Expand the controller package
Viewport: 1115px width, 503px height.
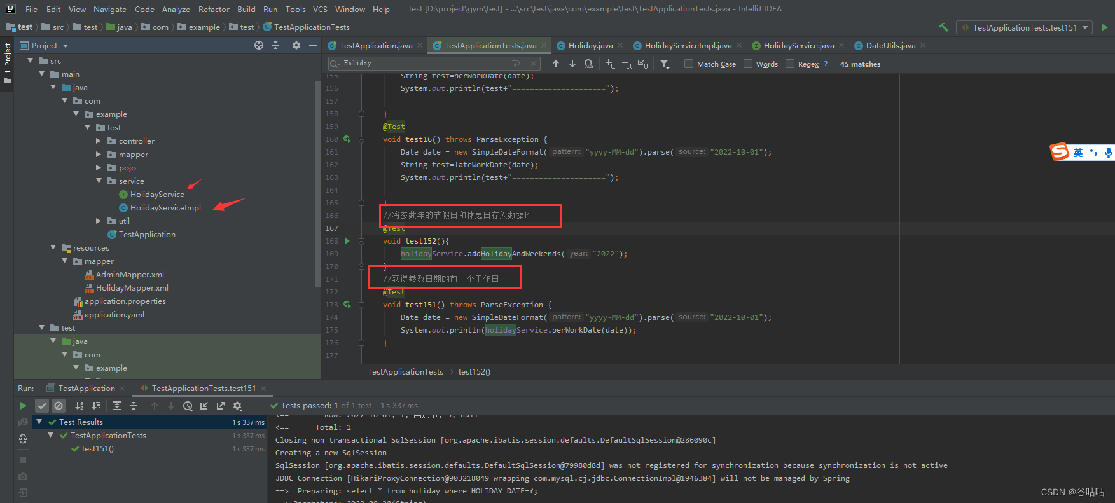[99, 141]
